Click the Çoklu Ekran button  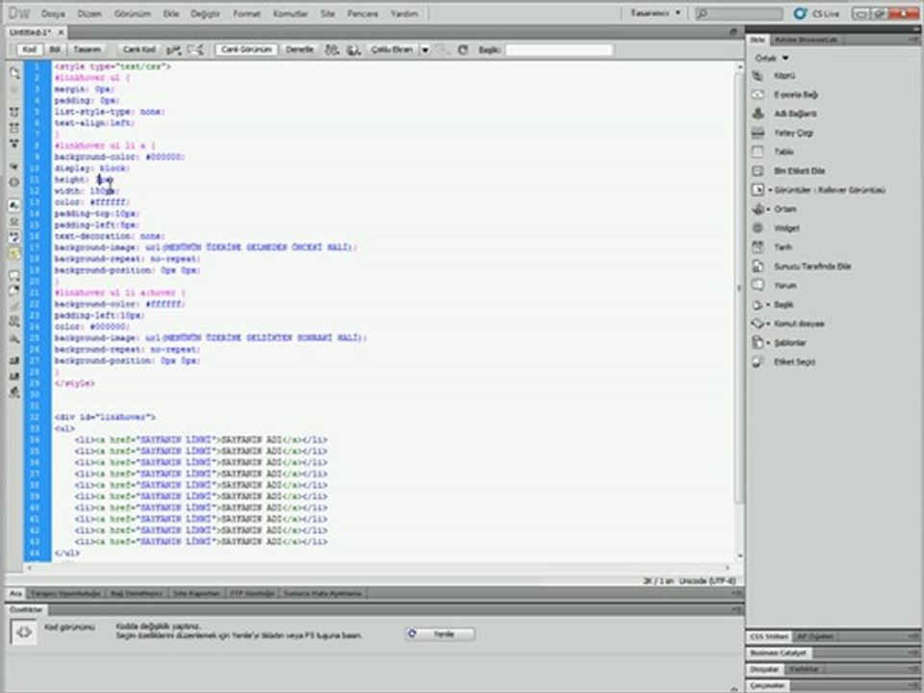(x=392, y=49)
